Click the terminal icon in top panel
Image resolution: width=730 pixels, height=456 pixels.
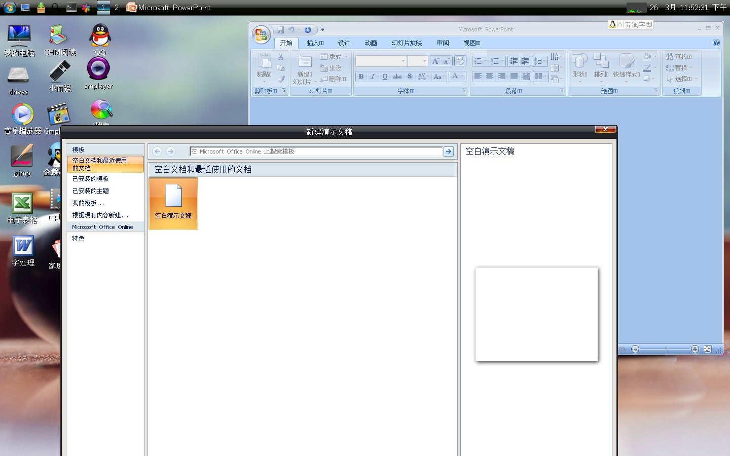click(71, 8)
